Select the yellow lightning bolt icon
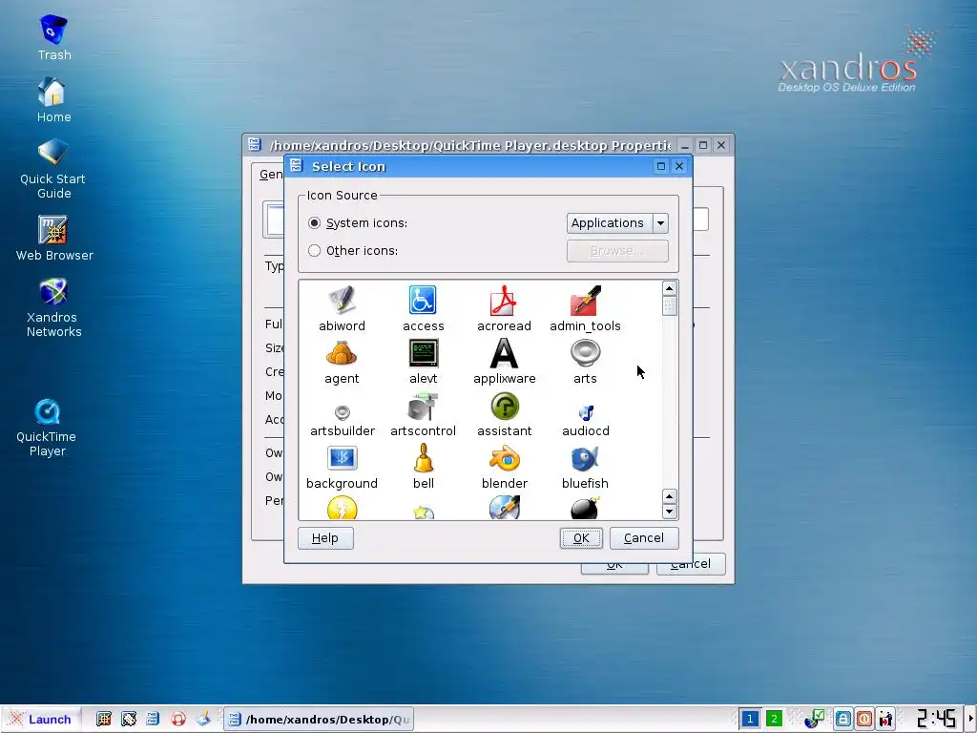The height and width of the screenshot is (733, 977). 342,509
